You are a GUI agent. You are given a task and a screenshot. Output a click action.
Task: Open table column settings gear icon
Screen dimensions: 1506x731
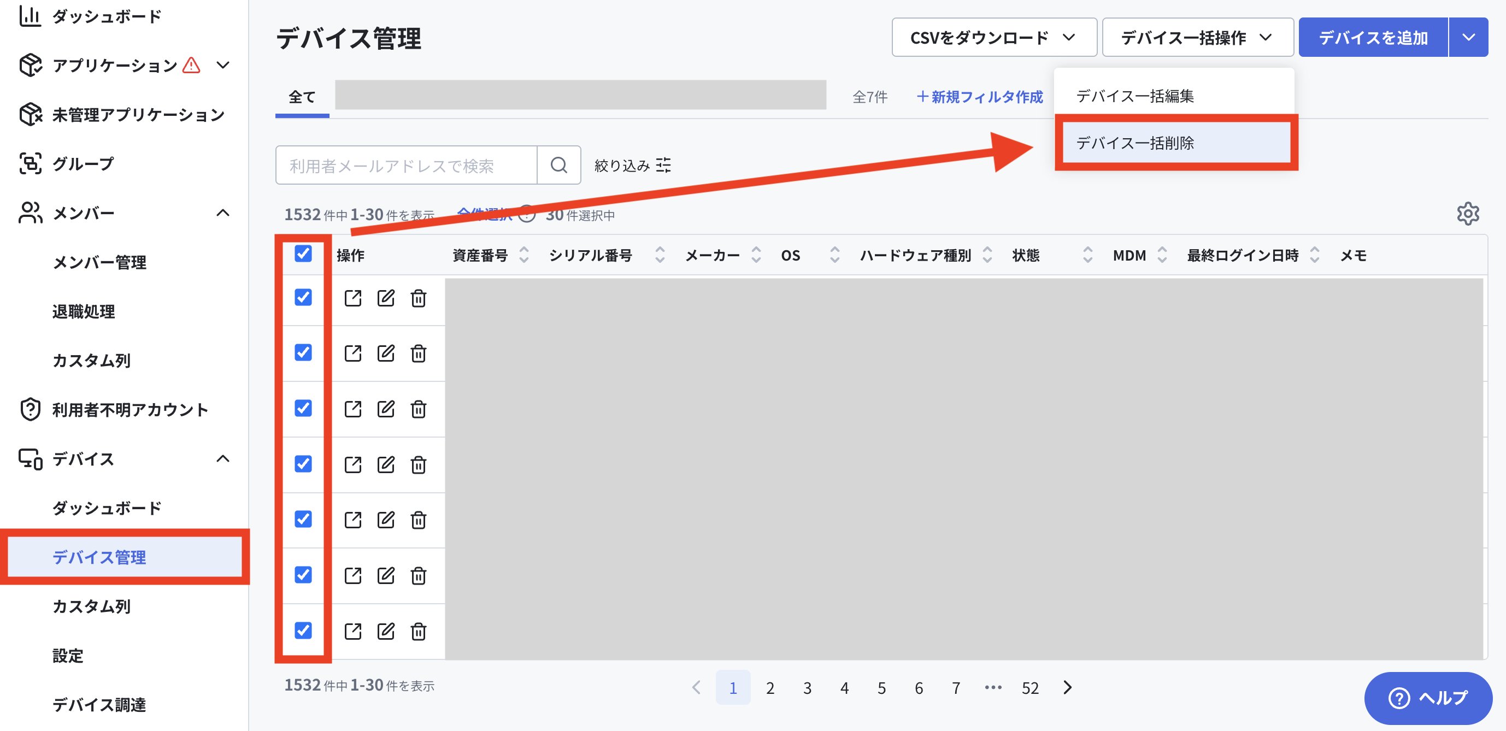tap(1467, 214)
